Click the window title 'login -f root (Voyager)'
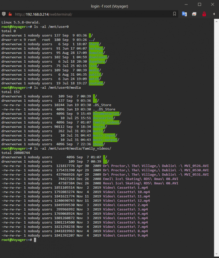Image resolution: width=219 pixels, height=258 pixels. pos(109,6)
